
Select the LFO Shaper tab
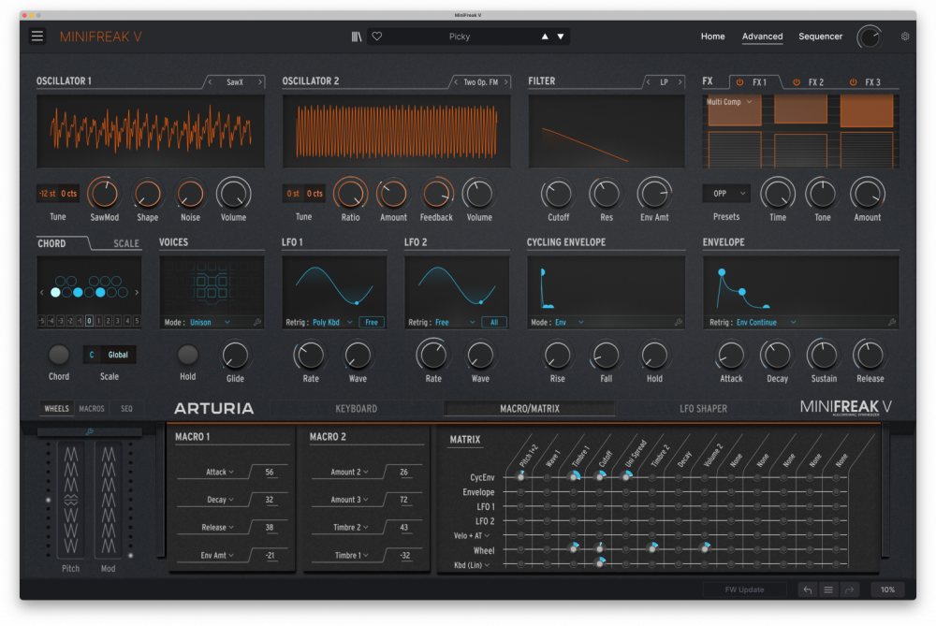coord(703,408)
